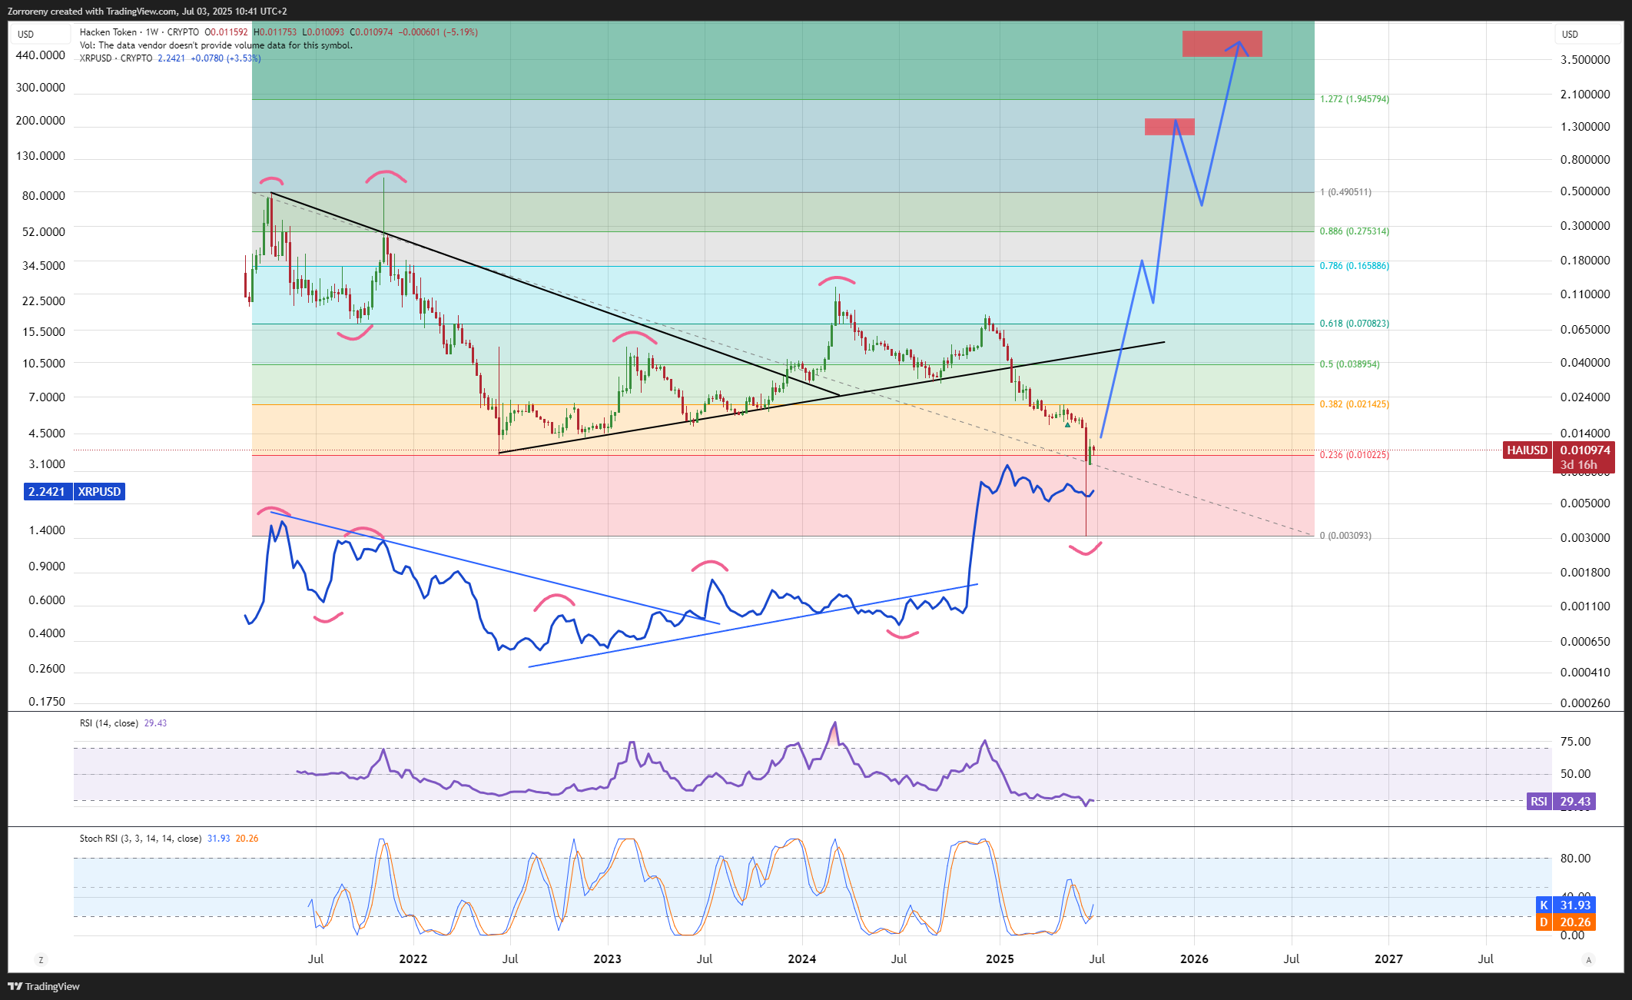The image size is (1632, 1000).
Task: Click 3.500000 on the right price axis
Action: [1585, 60]
